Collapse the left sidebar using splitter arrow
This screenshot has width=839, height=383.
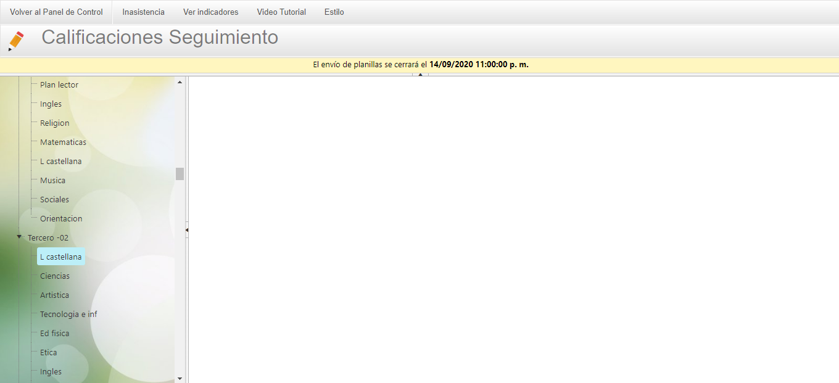pyautogui.click(x=186, y=229)
